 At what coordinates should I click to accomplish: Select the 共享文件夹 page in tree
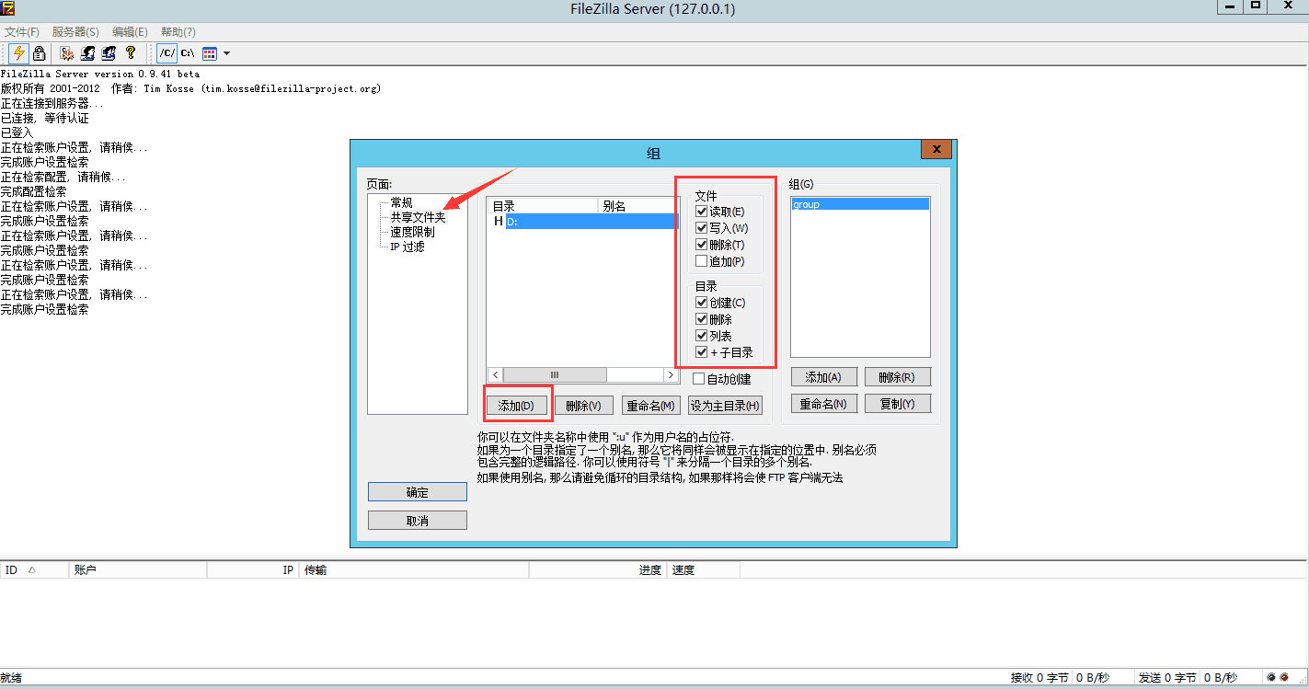click(418, 217)
